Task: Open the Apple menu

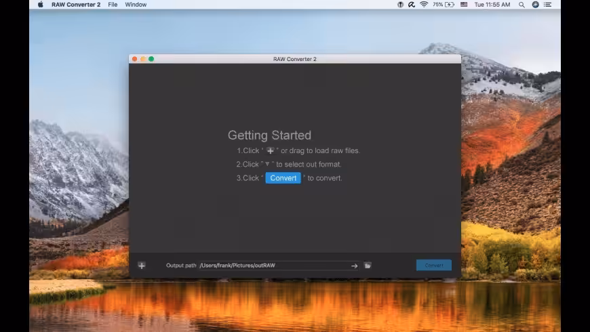Action: [41, 5]
